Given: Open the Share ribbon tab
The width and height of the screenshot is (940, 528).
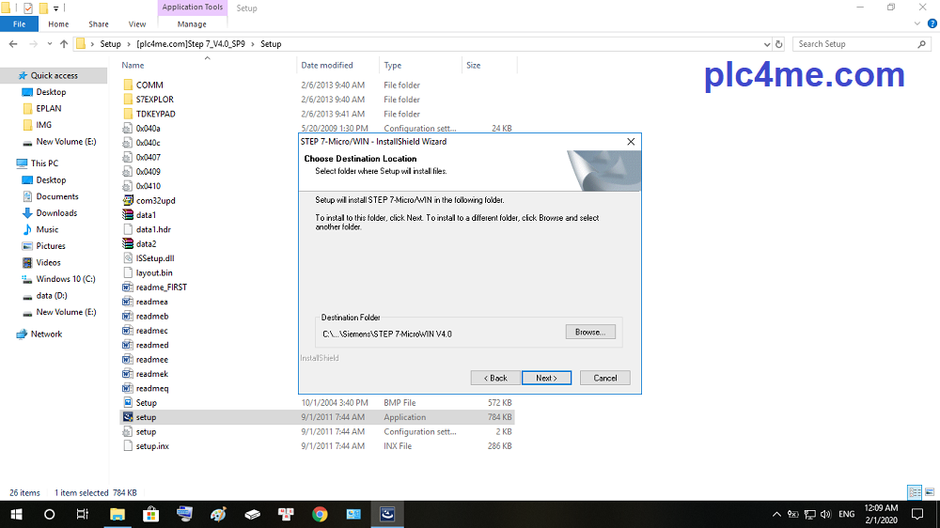Looking at the screenshot, I should (x=98, y=24).
